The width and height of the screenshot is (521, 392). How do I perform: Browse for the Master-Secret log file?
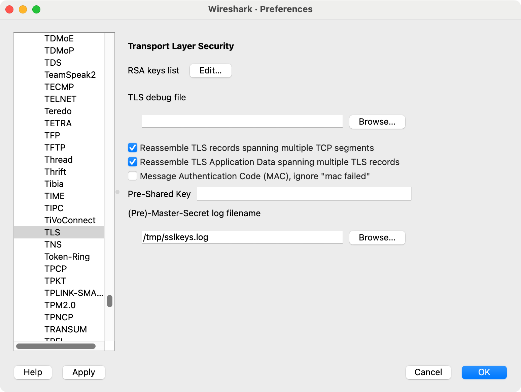(x=377, y=238)
